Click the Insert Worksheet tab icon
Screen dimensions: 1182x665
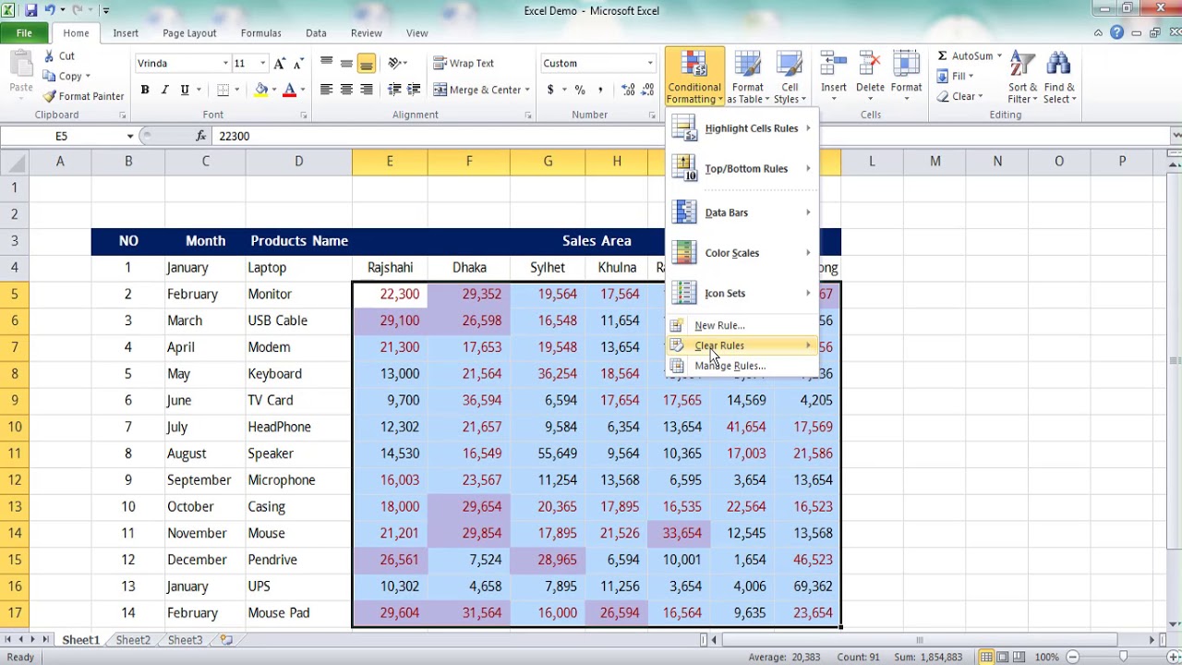226,639
